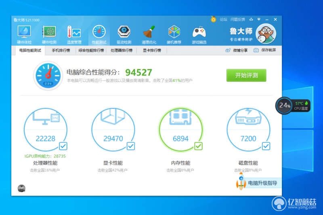Open 清理优化 cleanup broom tool
Viewport: 323px width, 215px height.
tap(149, 35)
